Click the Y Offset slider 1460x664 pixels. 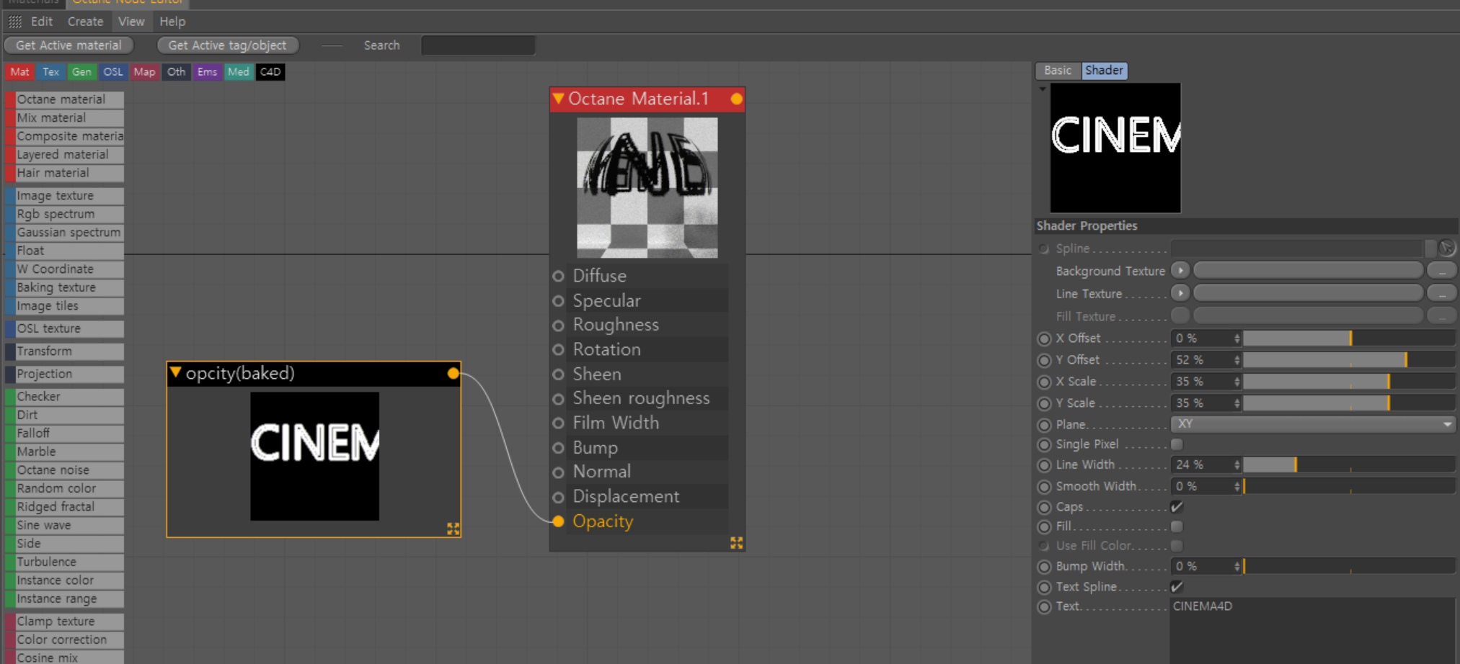point(1349,360)
